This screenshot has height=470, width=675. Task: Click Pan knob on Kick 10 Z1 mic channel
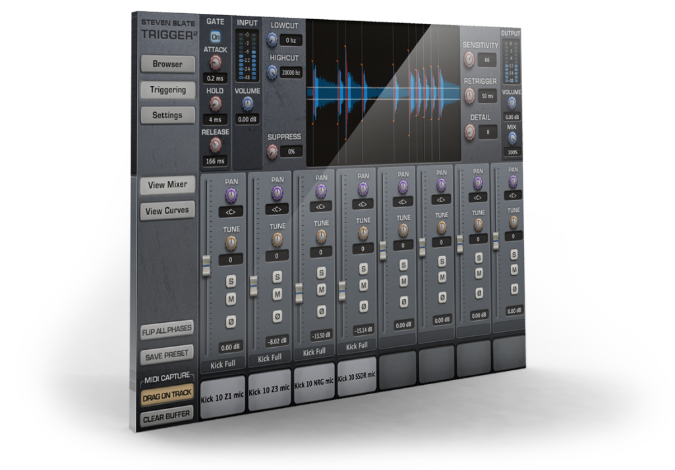(231, 196)
